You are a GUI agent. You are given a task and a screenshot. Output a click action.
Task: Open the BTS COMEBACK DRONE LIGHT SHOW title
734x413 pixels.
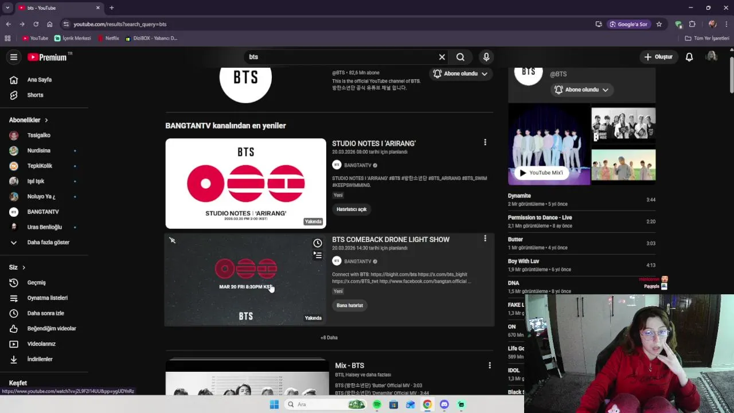(x=391, y=240)
